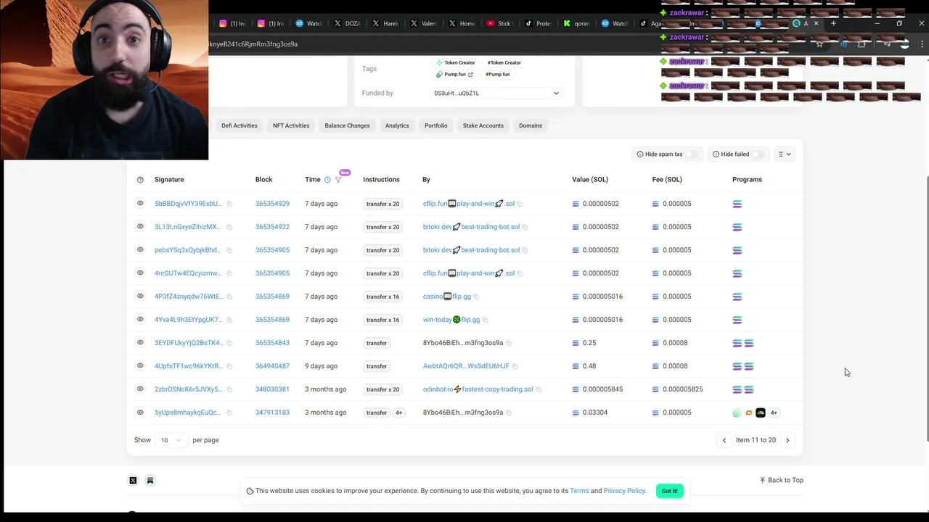Screen dimensions: 929x522
Task: Click the footer icon next to the X icon
Action: (150, 481)
